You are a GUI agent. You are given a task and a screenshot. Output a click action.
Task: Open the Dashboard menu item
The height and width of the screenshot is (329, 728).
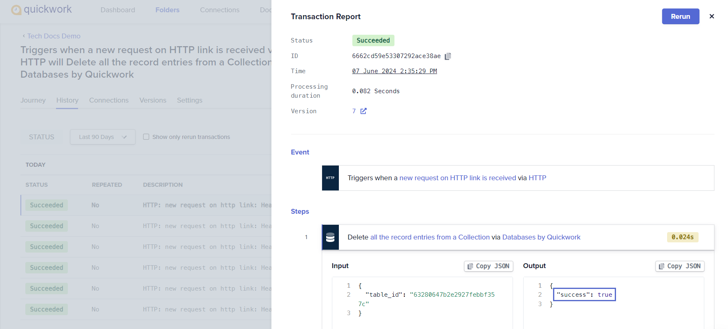pyautogui.click(x=118, y=10)
